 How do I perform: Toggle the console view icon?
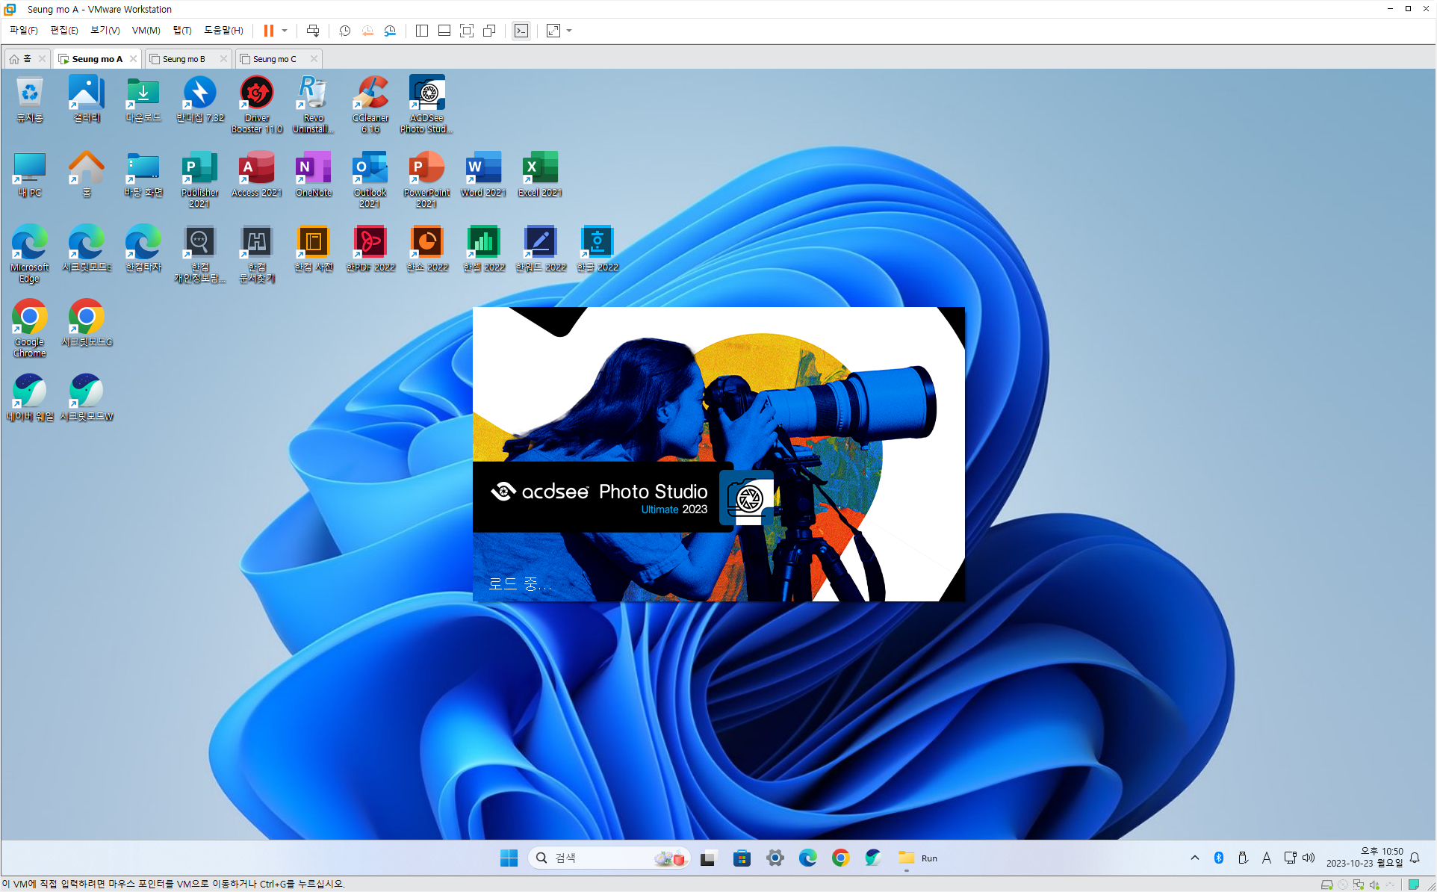coord(521,31)
